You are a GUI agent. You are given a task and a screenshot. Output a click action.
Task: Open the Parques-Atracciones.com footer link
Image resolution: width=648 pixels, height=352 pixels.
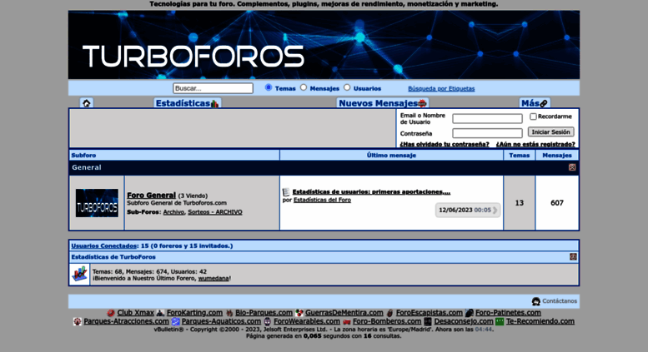pos(127,321)
